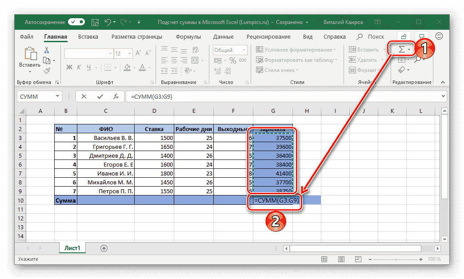Switch to the Вставка ribbon tab
This screenshot has height=279, width=464.
(x=88, y=37)
